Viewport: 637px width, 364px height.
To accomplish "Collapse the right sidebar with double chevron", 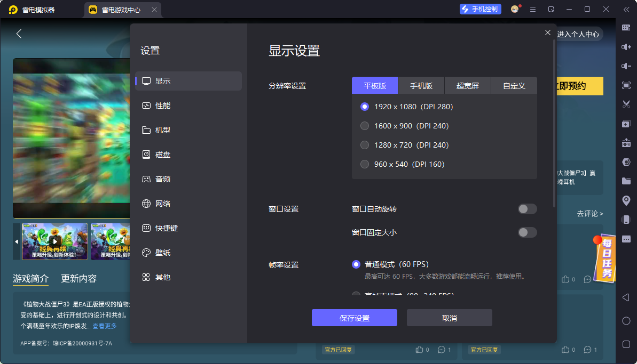I will click(x=626, y=9).
